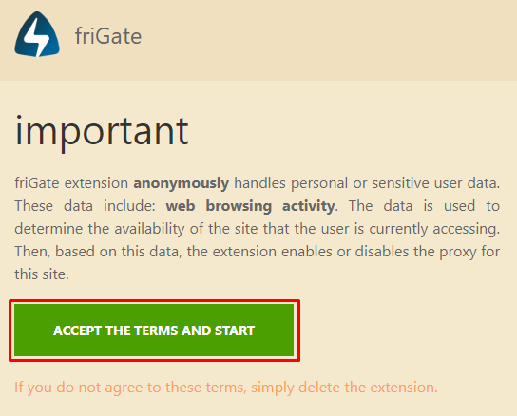Click the bold phrase 'web browsing activity'
Screen dimensions: 517x416
(x=250, y=206)
